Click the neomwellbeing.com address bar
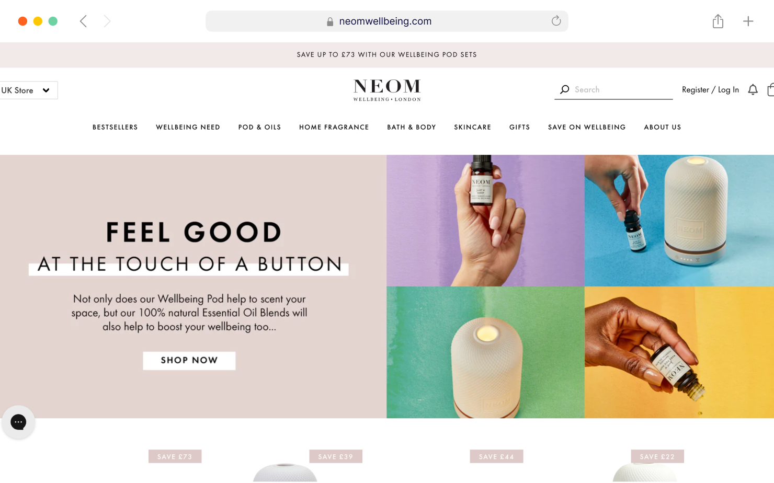Viewport: 774px width, 483px height. 386,21
